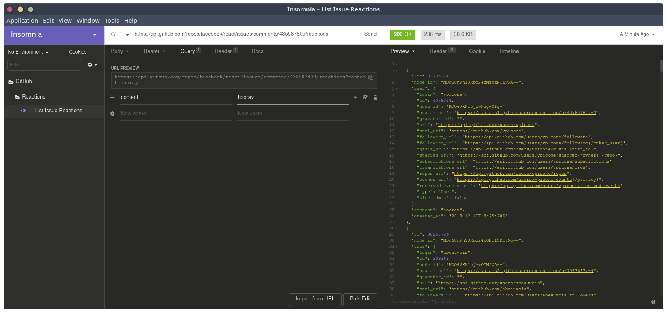Open the abeauvois avatar URL link
The image size is (667, 313).
click(x=525, y=271)
